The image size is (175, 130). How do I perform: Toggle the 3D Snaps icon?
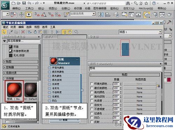click(37, 15)
